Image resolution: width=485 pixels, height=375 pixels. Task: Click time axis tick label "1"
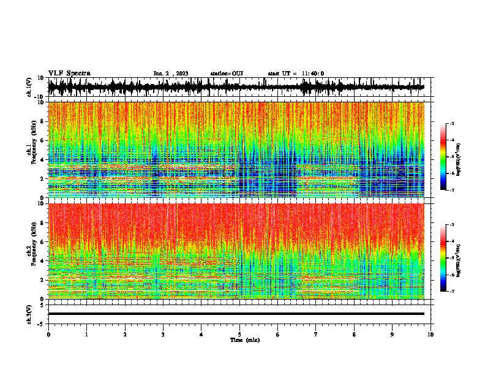[86, 335]
